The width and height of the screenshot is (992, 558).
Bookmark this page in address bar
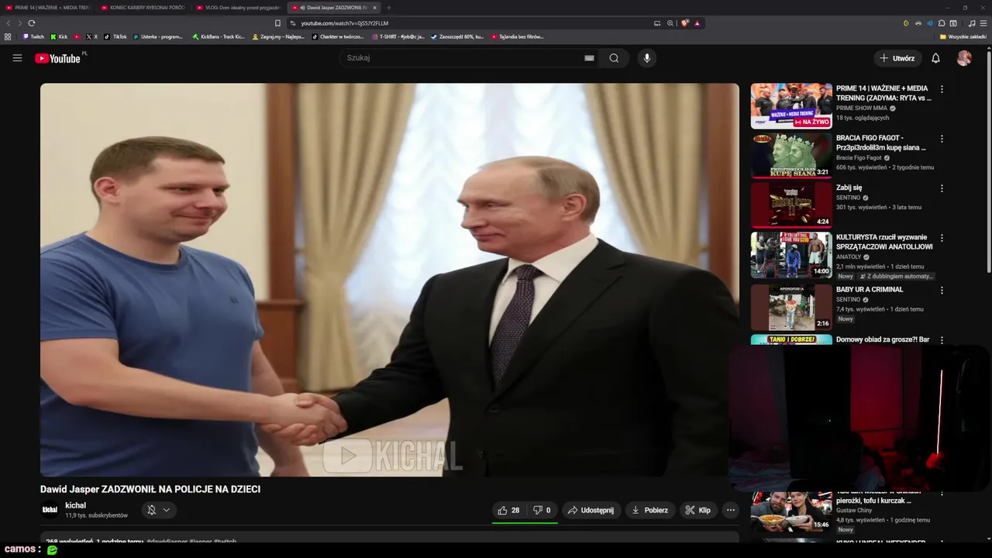point(277,23)
